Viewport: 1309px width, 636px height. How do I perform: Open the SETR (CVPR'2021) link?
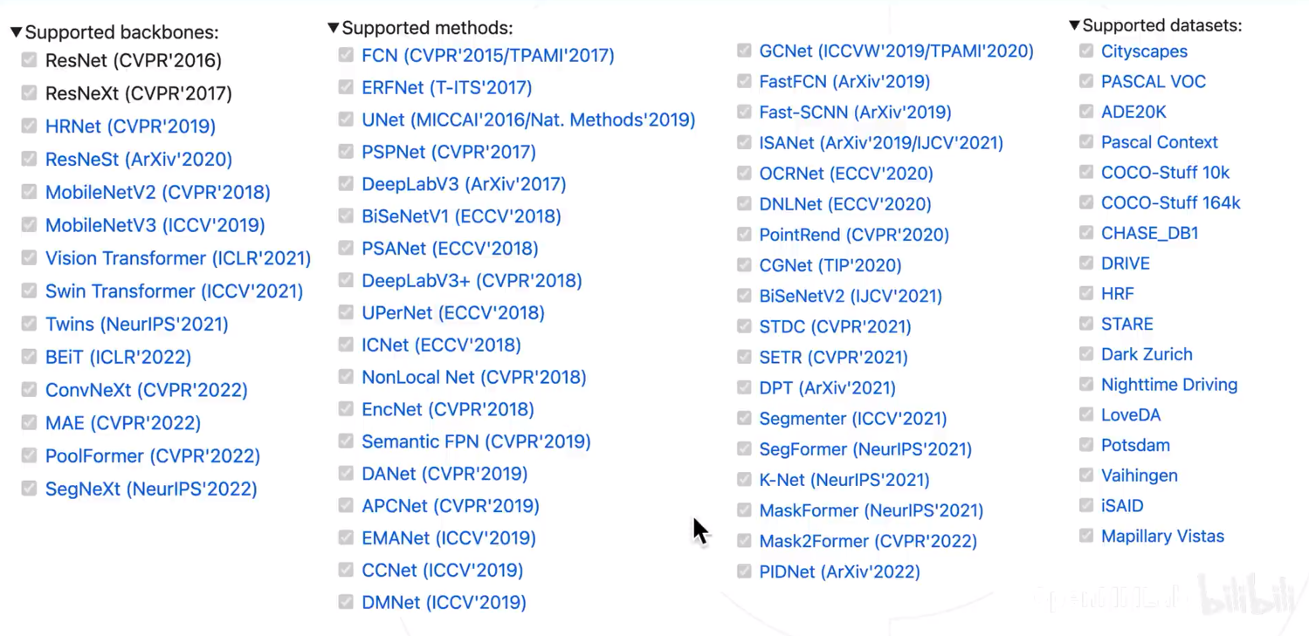pyautogui.click(x=832, y=357)
